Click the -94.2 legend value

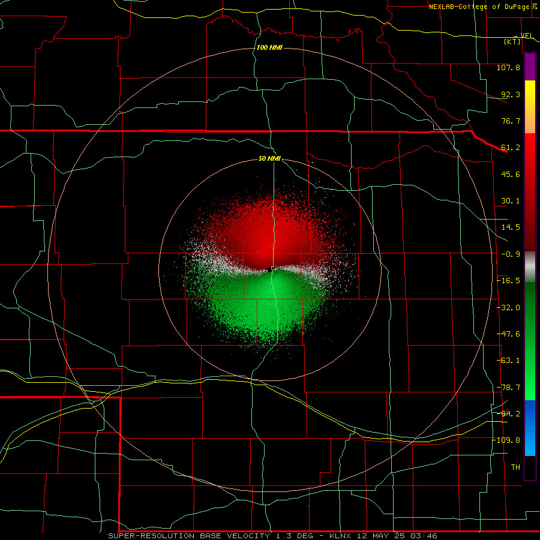508,413
